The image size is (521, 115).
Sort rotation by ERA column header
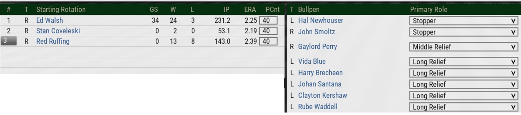(250, 9)
